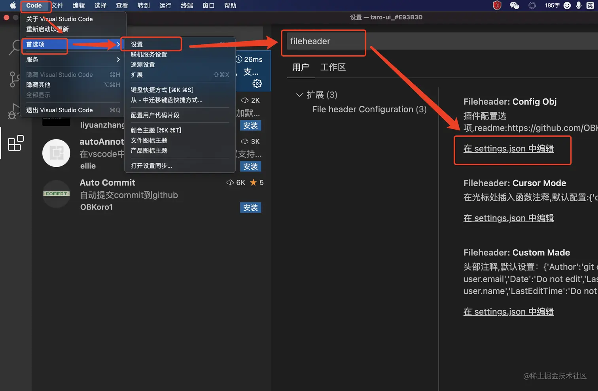Select 扩展 in preferences submenu
This screenshot has height=391, width=598.
click(x=180, y=75)
